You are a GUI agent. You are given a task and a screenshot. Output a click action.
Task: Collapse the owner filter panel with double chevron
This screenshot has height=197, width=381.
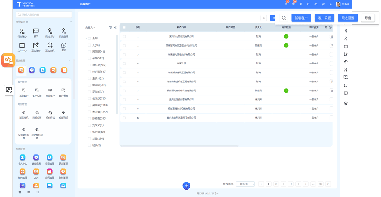coord(116,28)
